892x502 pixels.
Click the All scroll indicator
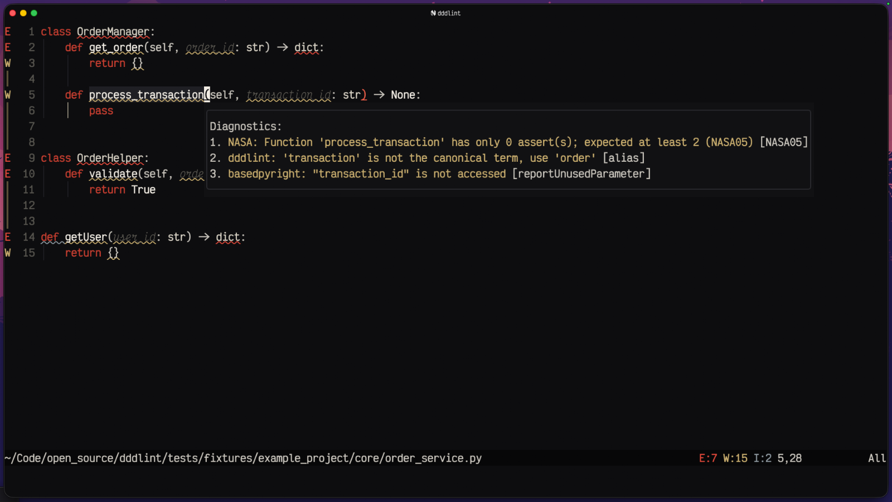(877, 458)
